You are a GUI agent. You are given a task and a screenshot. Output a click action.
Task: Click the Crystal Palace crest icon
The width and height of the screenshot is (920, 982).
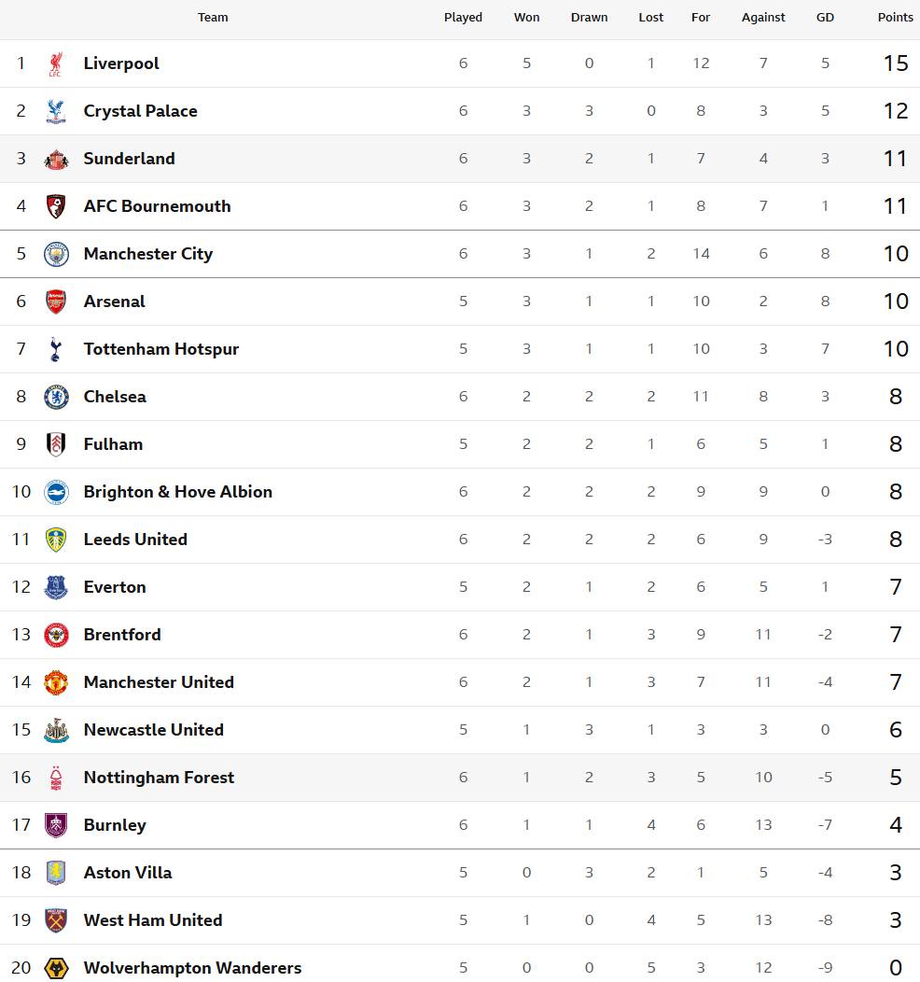[x=56, y=111]
